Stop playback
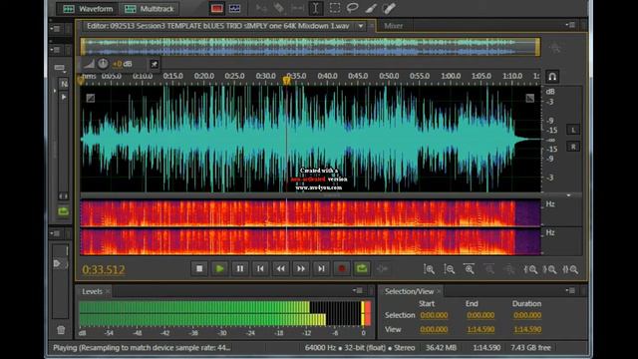The width and height of the screenshot is (638, 359). (x=199, y=268)
